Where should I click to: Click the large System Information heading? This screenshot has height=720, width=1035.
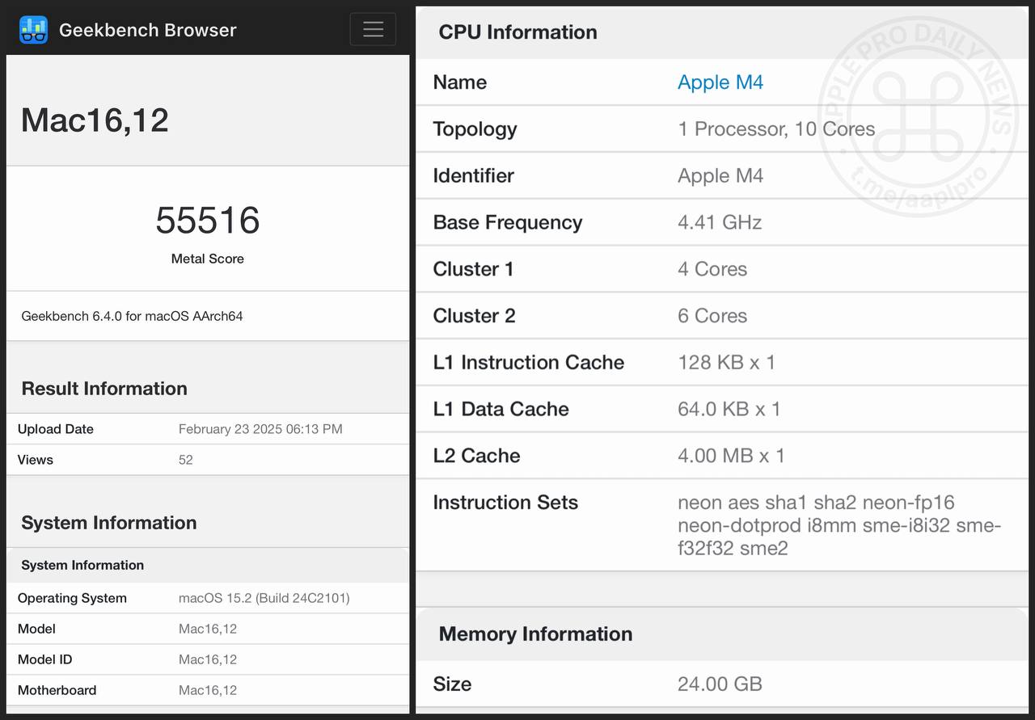109,523
